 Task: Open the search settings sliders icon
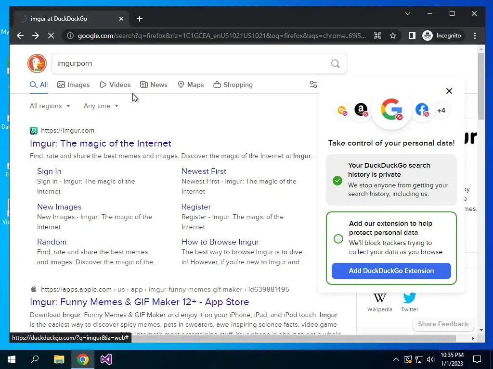pyautogui.click(x=313, y=85)
